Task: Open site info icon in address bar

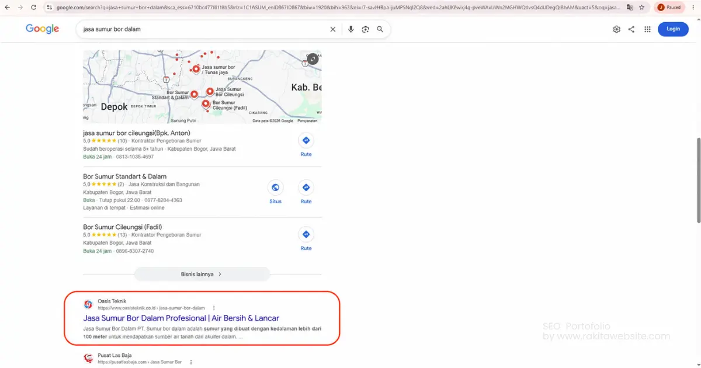Action: (x=50, y=7)
